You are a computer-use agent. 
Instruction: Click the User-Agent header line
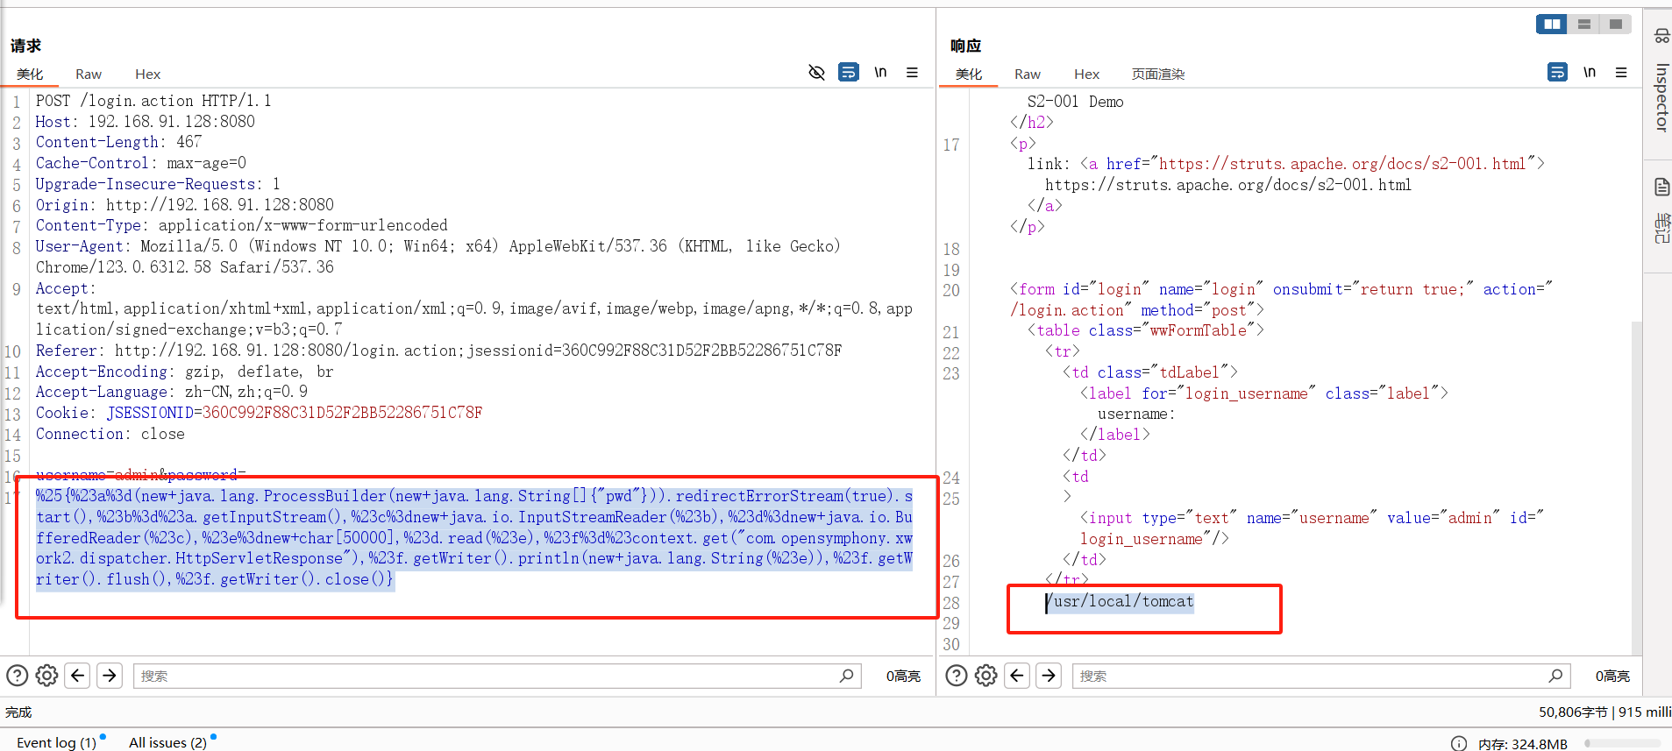(x=438, y=256)
